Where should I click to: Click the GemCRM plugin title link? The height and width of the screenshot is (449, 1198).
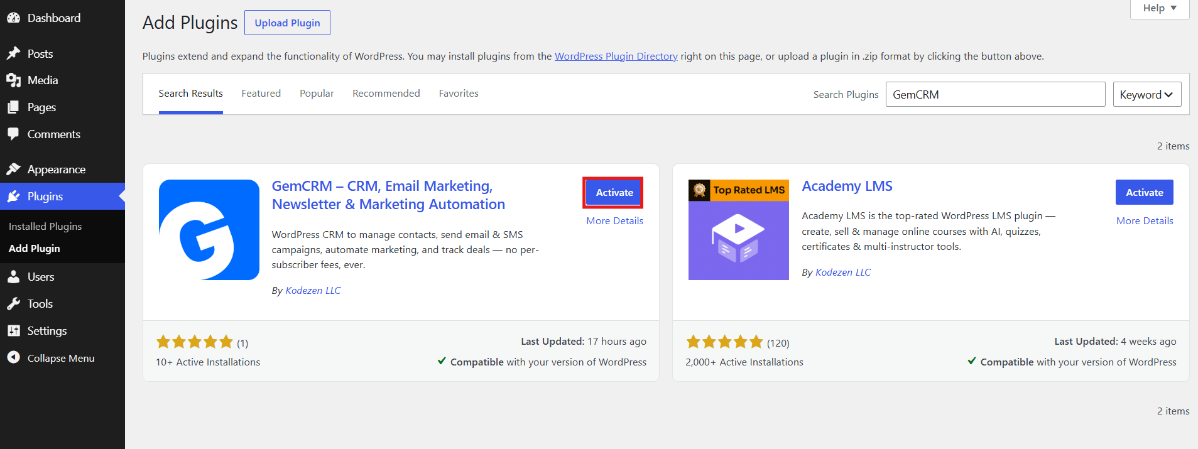pos(388,195)
